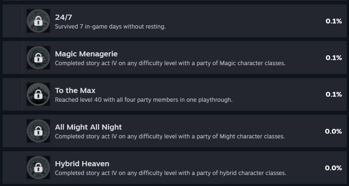Click the locked To the Max achievement icon
This screenshot has height=186, width=349.
[x=38, y=94]
